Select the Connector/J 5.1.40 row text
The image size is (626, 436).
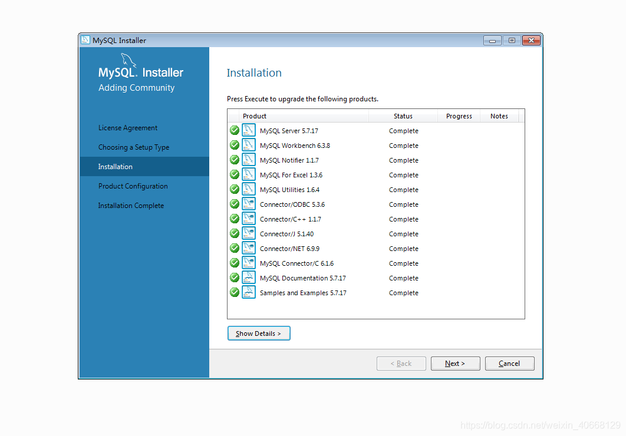286,234
